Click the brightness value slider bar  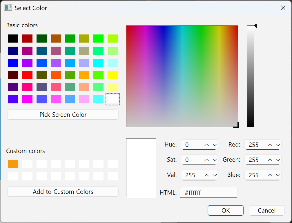click(250, 76)
